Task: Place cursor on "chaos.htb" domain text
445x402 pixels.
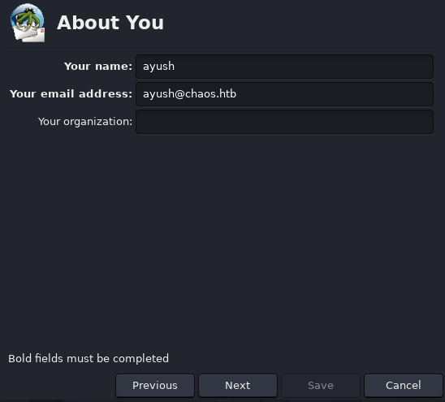Action: [x=210, y=94]
